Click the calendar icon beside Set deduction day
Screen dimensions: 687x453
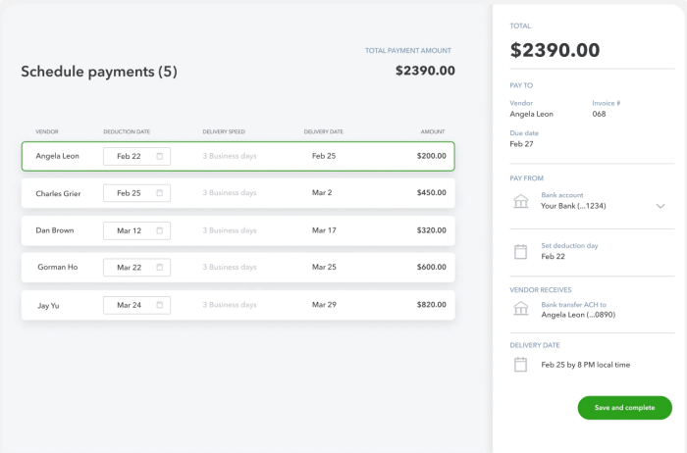(x=521, y=251)
